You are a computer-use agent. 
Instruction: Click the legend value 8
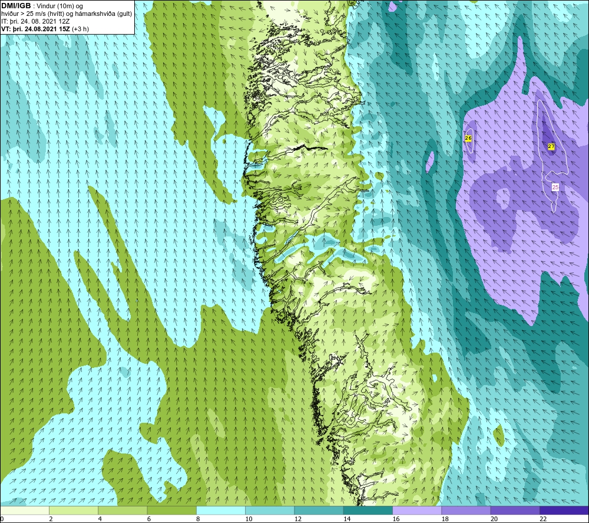coord(198,519)
